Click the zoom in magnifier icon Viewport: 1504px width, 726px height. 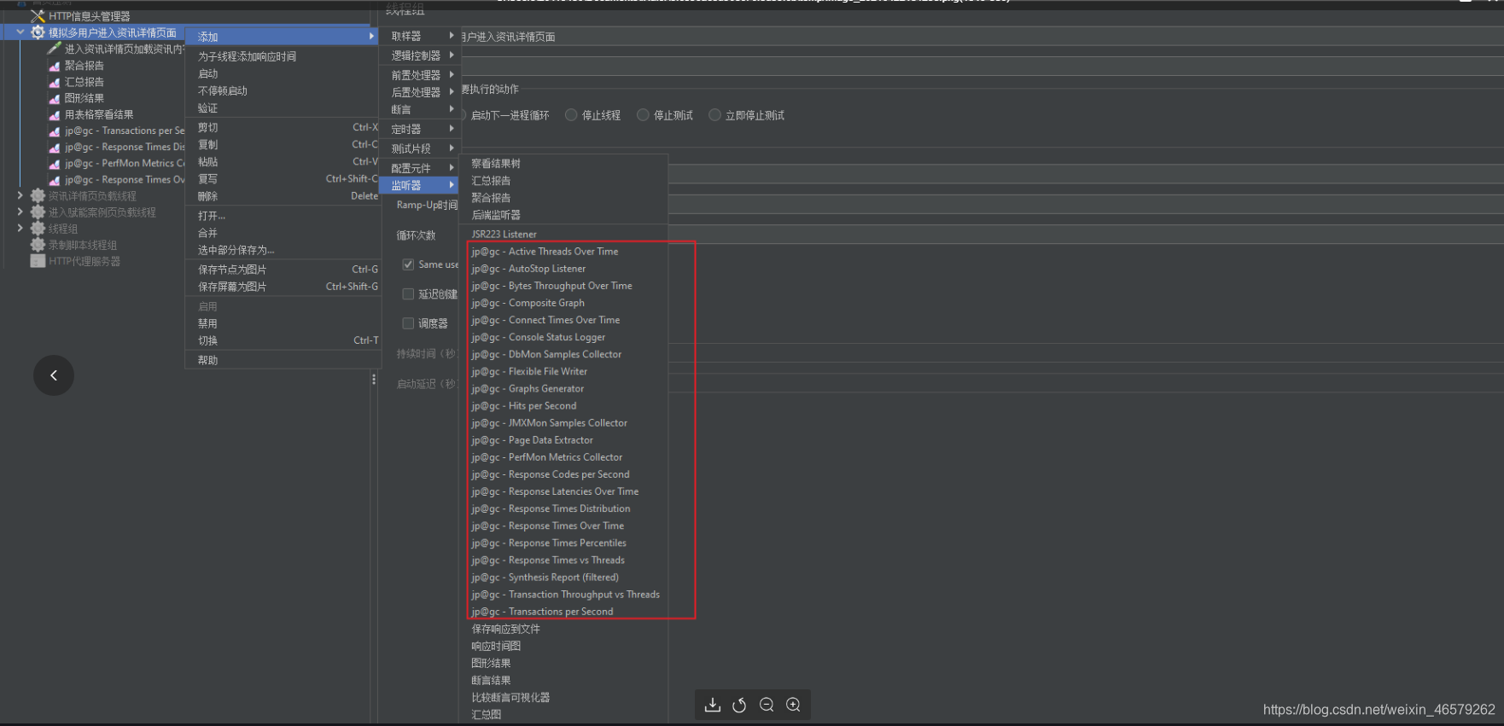[x=793, y=705]
